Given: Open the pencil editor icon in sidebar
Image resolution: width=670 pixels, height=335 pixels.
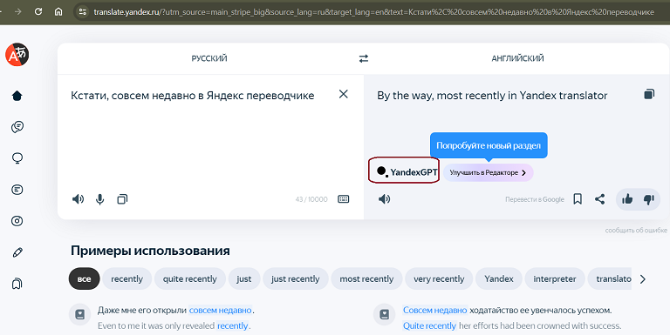Looking at the screenshot, I should (x=17, y=252).
